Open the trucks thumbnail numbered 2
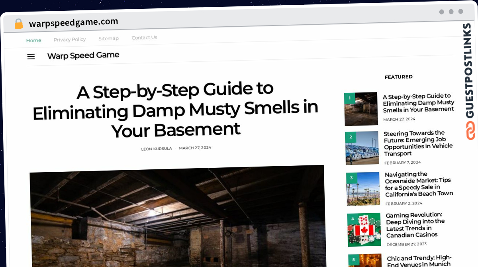Screen dimensions: 478x267 pos(362,148)
